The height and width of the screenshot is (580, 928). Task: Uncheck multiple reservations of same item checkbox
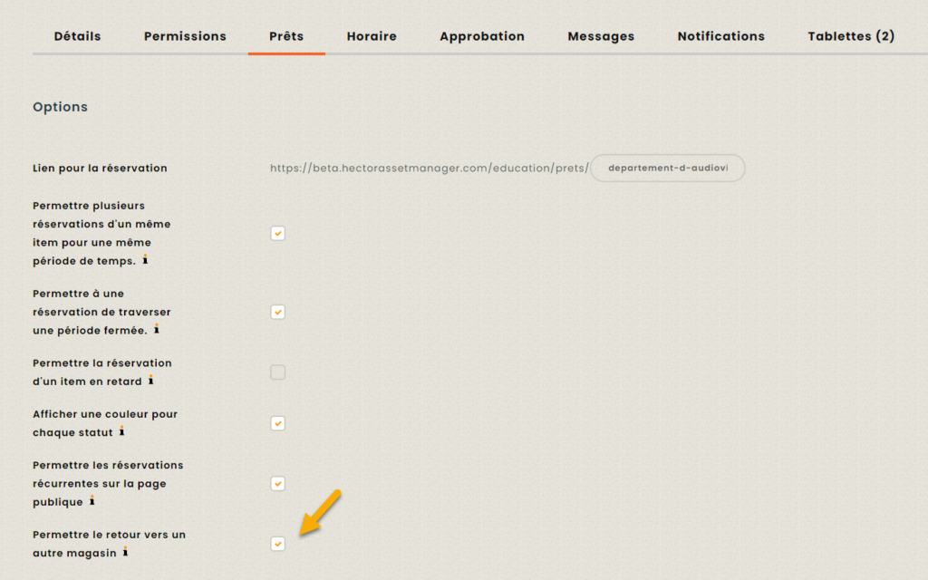(x=278, y=234)
